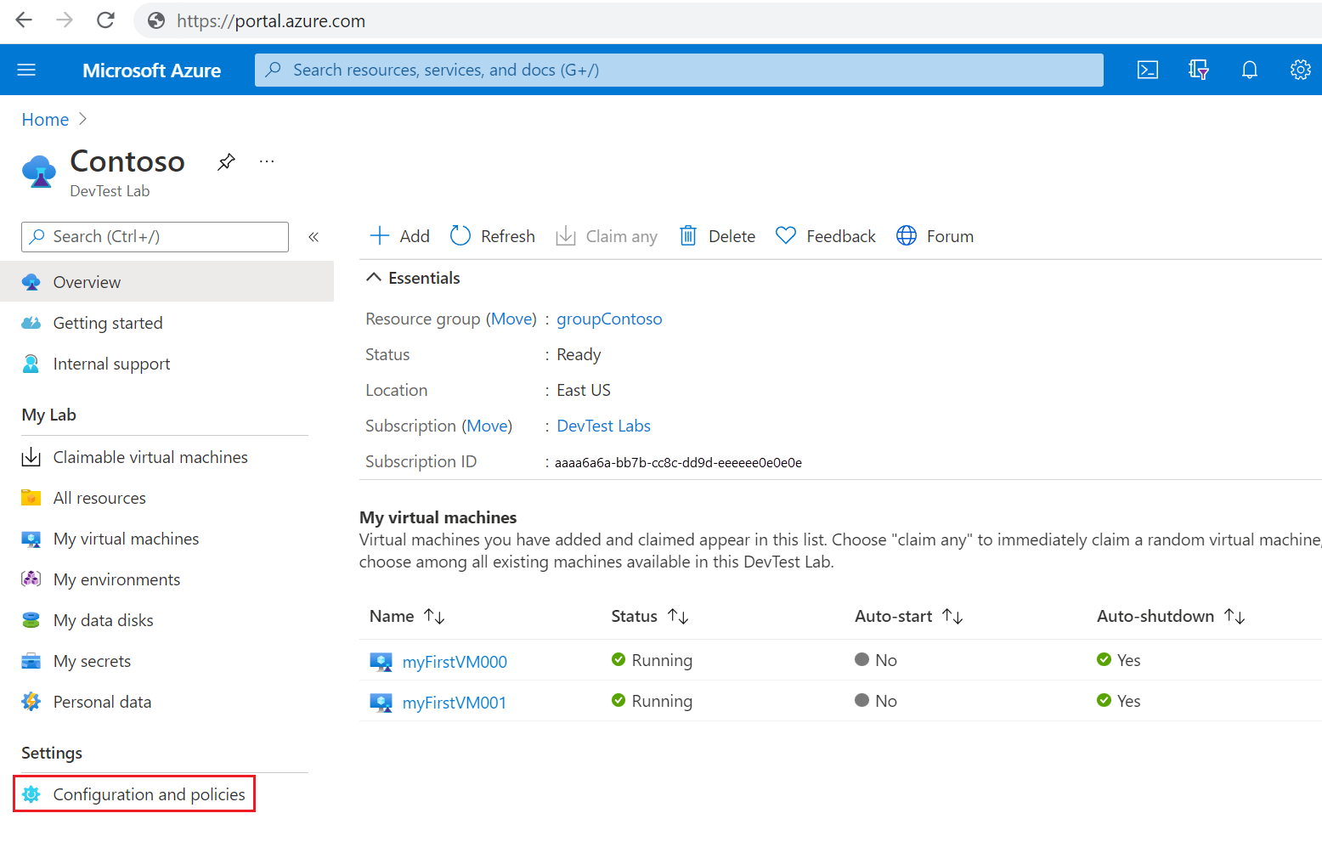
Task: Open the Azure portal hamburger menu
Action: tap(26, 70)
